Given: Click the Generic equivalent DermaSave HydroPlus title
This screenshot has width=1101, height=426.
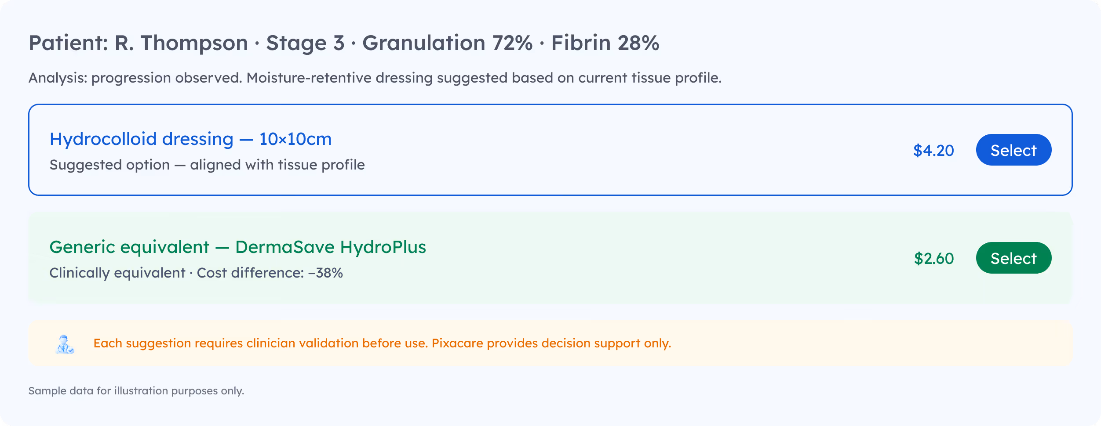Looking at the screenshot, I should [x=237, y=247].
